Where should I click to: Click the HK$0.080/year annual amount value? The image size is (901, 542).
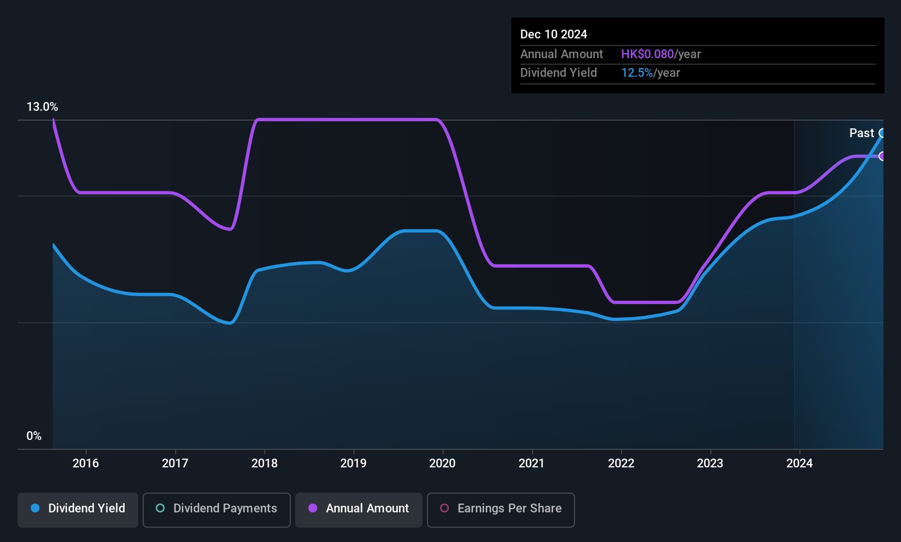point(661,54)
